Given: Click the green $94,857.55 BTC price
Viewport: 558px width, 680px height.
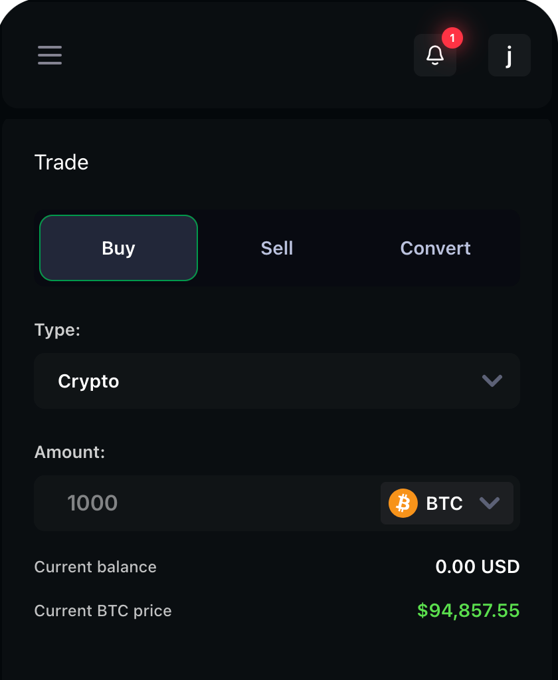Looking at the screenshot, I should point(468,610).
